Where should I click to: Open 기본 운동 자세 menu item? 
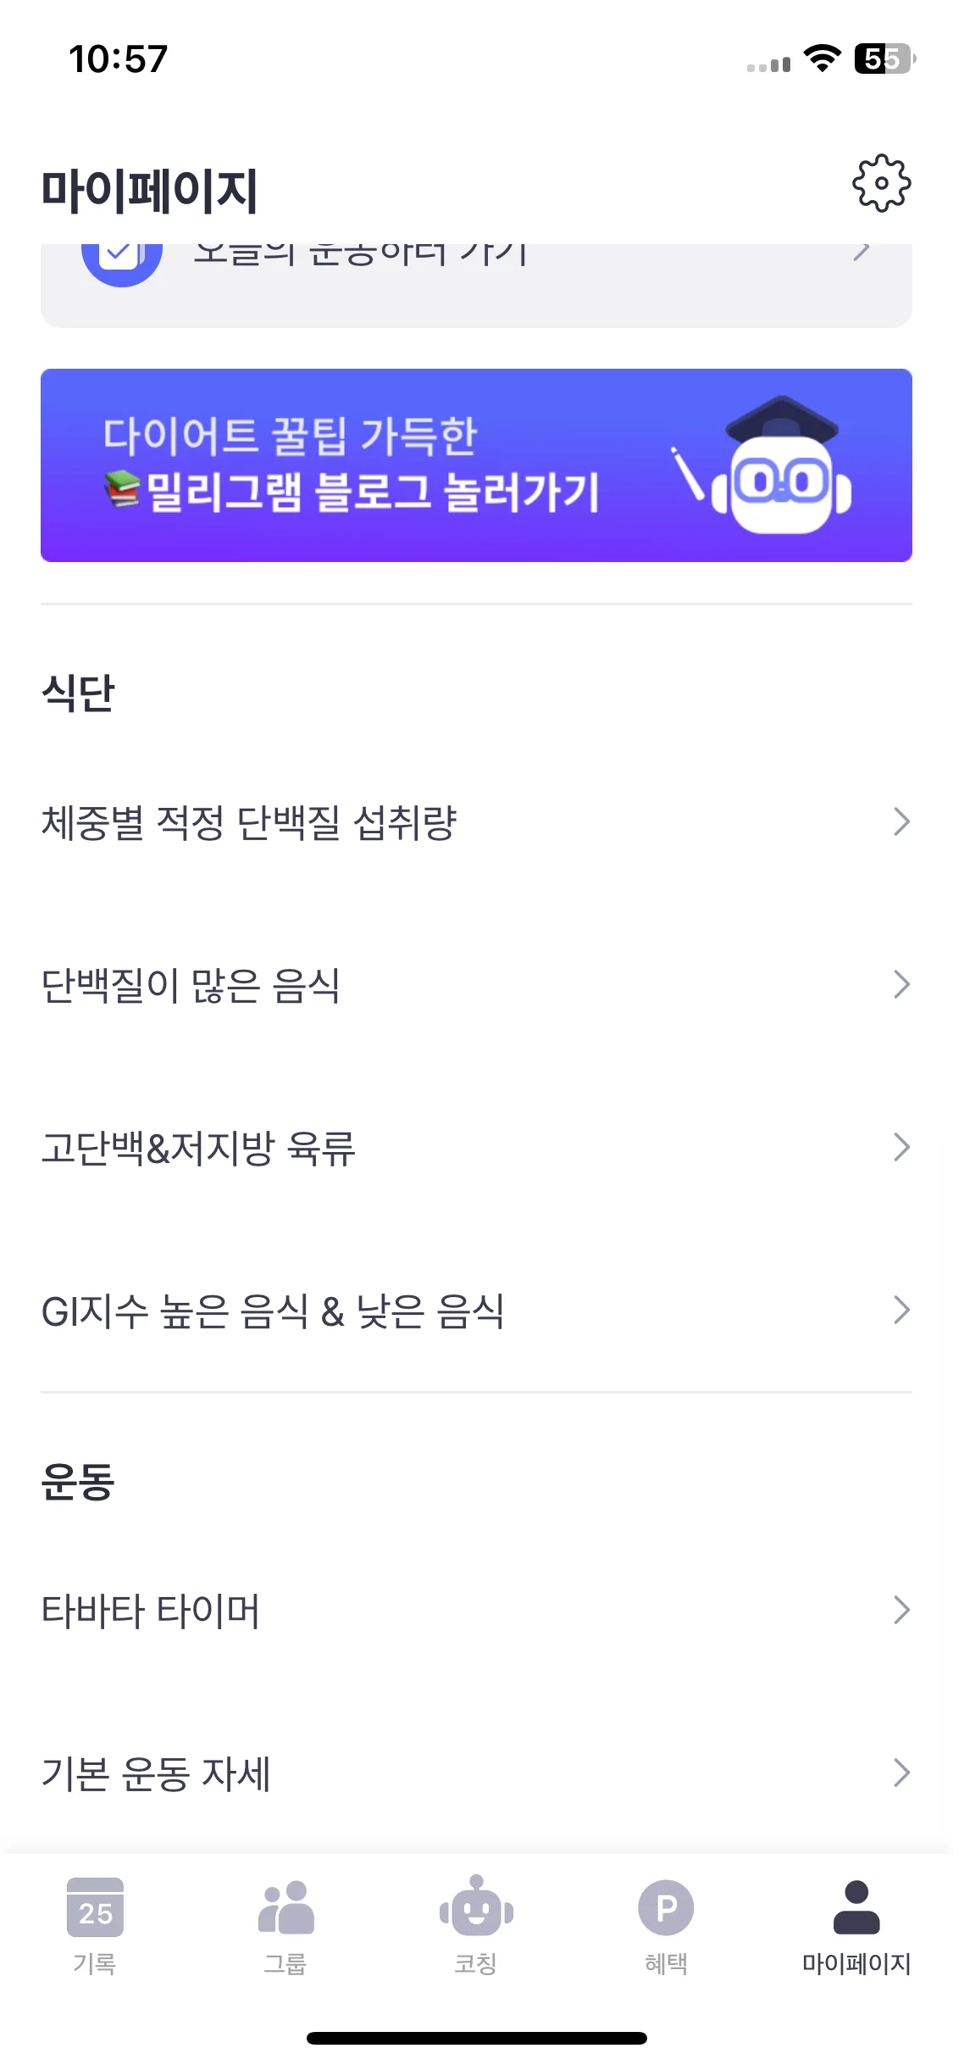point(476,1773)
